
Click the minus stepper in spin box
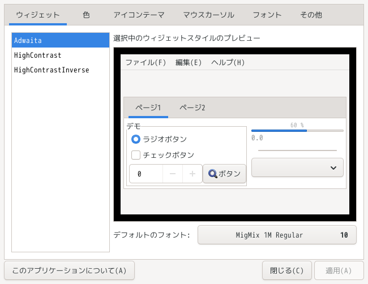pyautogui.click(x=173, y=174)
